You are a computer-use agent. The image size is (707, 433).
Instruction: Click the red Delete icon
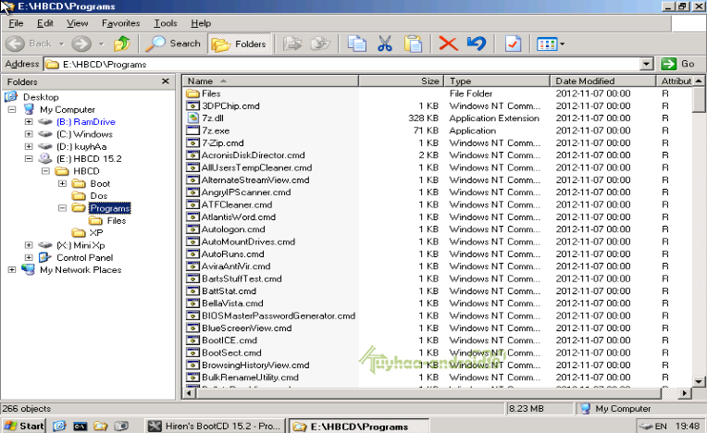(x=448, y=43)
